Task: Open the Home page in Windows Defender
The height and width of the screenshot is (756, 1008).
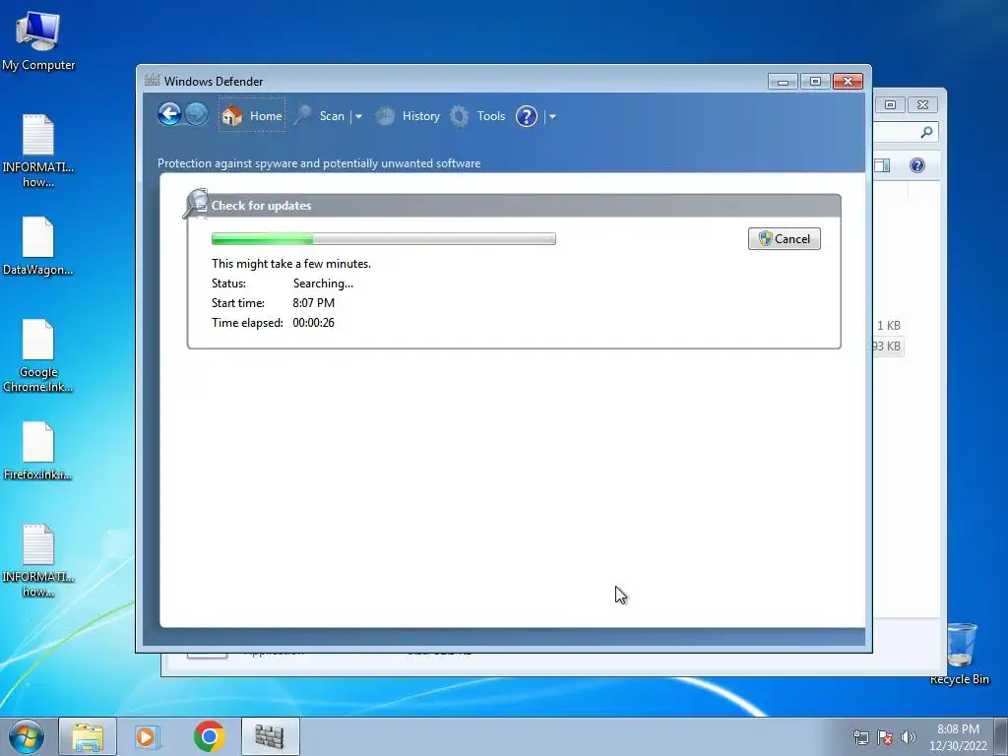Action: [x=251, y=116]
